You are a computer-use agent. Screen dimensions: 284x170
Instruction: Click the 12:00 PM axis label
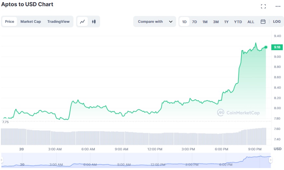(x=155, y=149)
